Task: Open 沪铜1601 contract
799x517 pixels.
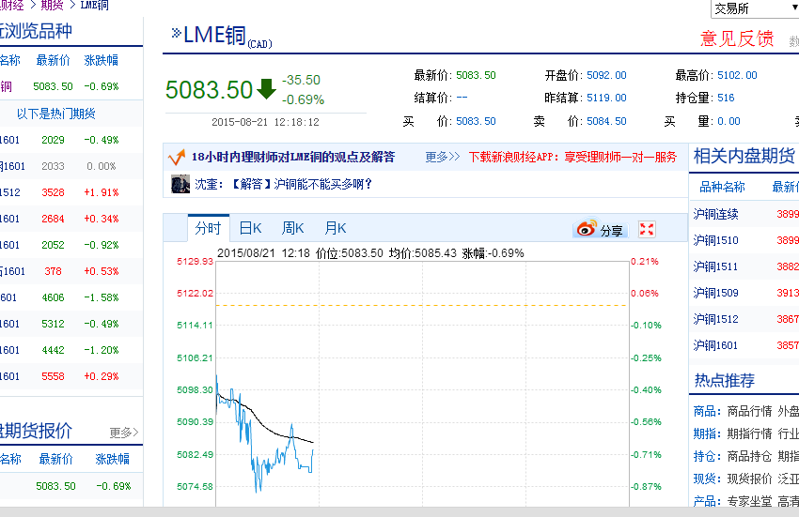Action: (715, 345)
